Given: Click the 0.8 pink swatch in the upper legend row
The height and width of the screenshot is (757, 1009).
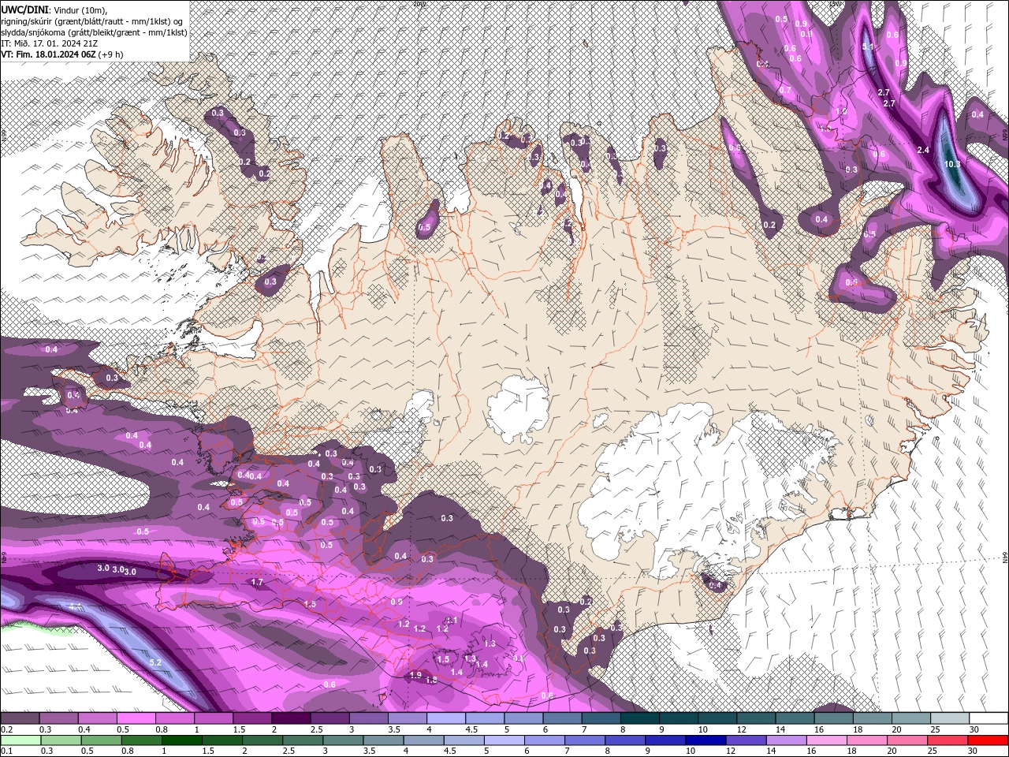Looking at the screenshot, I should [x=174, y=718].
